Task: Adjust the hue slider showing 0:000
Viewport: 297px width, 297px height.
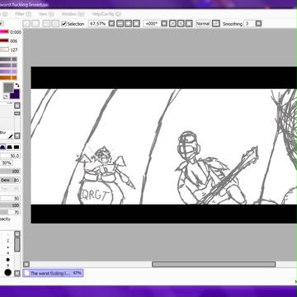Action: [x=4, y=32]
